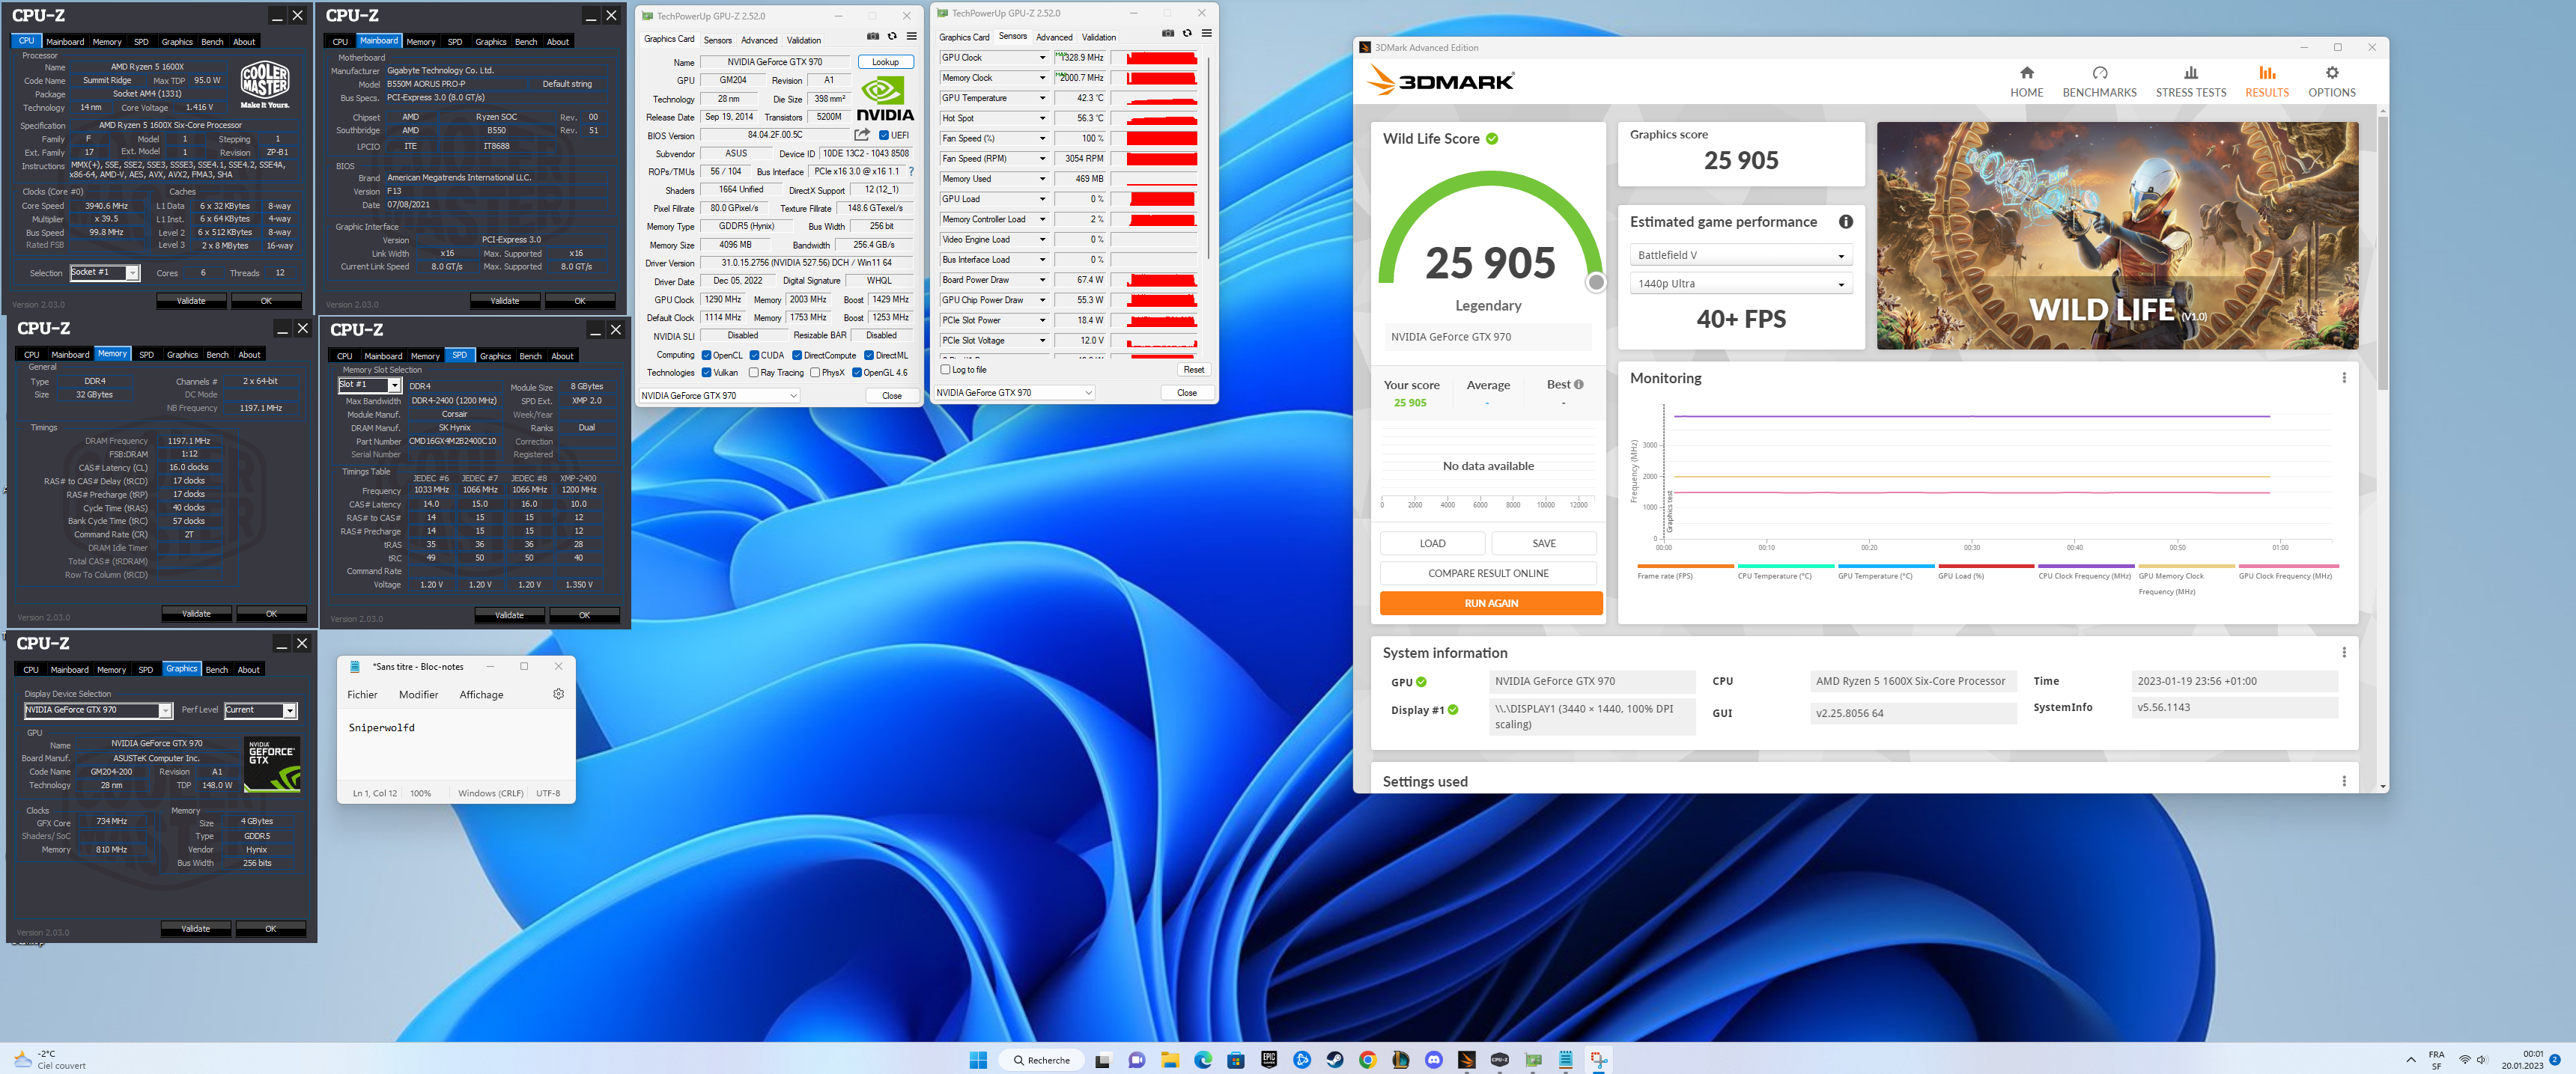
Task: Enable the PhysX checkbox
Action: pyautogui.click(x=814, y=373)
